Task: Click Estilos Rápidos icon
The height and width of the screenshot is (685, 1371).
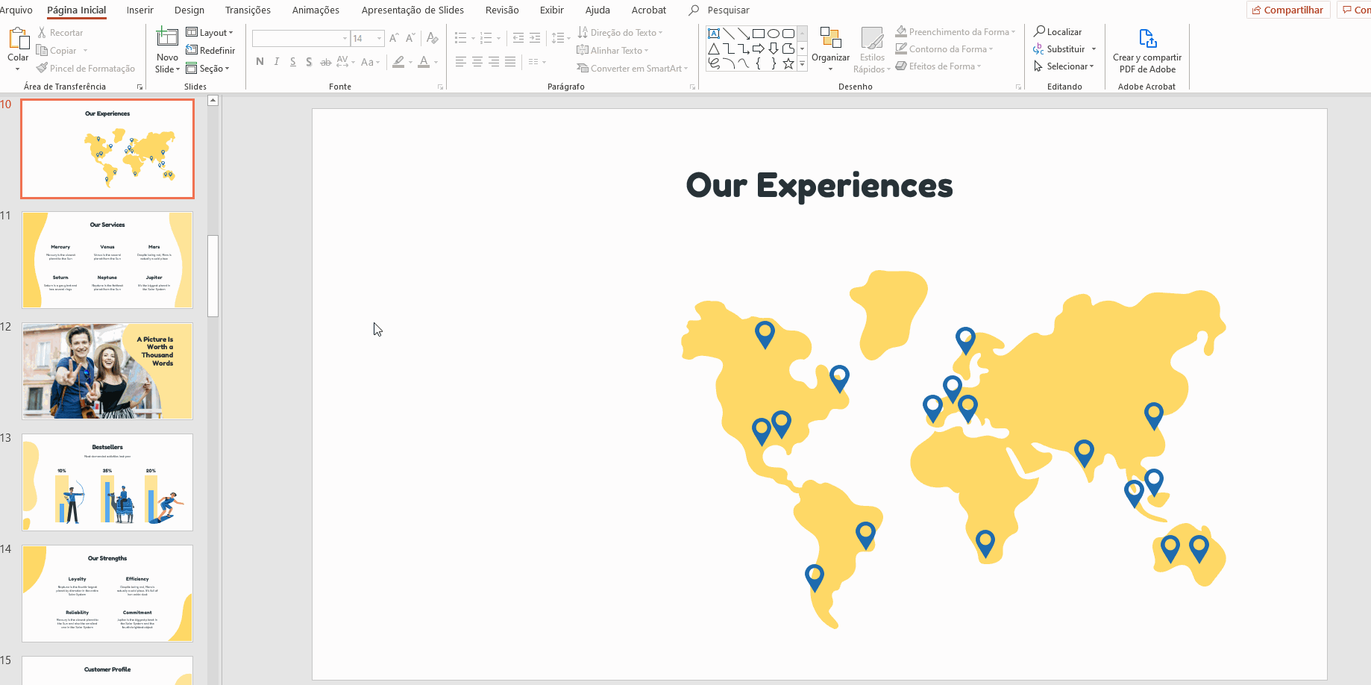Action: pyautogui.click(x=872, y=38)
